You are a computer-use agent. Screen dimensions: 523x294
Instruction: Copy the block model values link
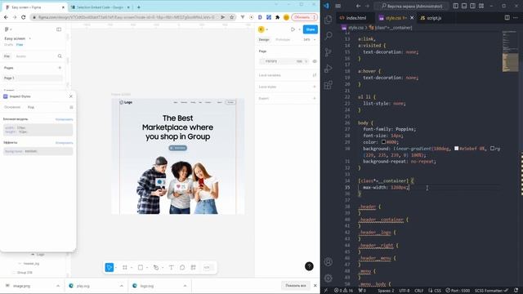[64, 119]
